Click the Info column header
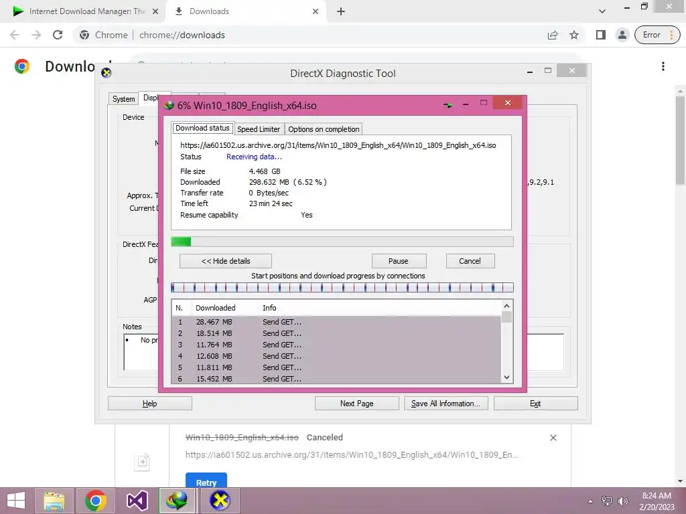This screenshot has width=686, height=514. point(269,308)
